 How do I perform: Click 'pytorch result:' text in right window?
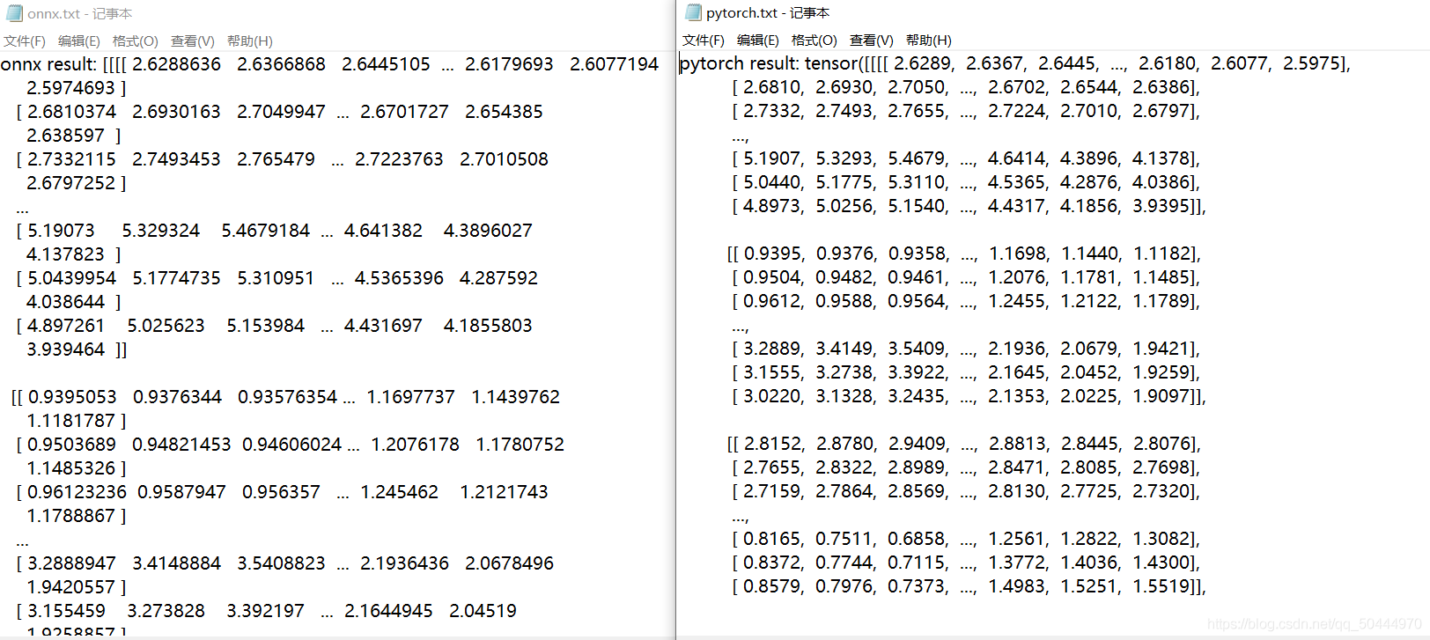click(739, 63)
